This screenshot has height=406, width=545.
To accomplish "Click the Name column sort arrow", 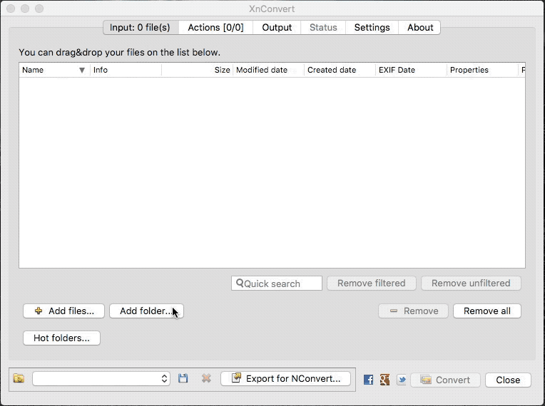I will pos(82,70).
